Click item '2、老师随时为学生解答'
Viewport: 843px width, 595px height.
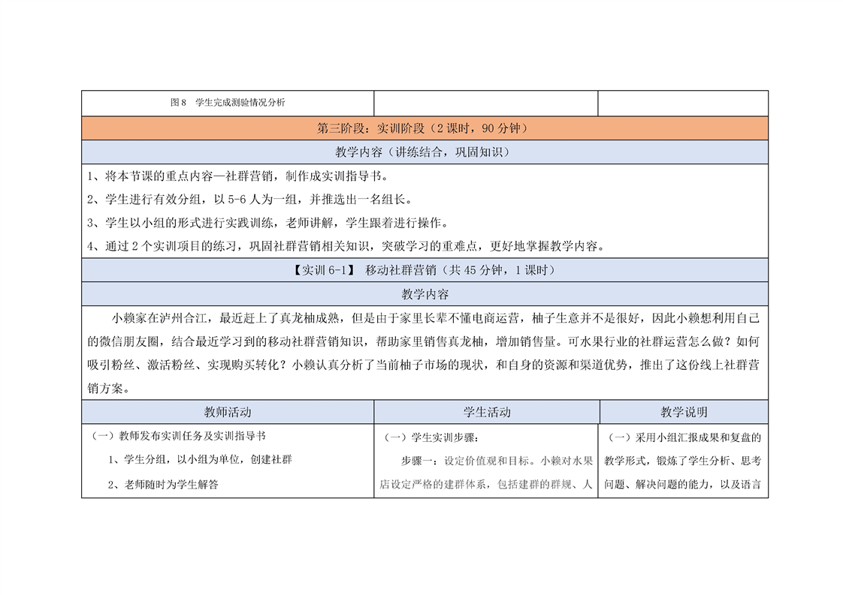tap(162, 484)
